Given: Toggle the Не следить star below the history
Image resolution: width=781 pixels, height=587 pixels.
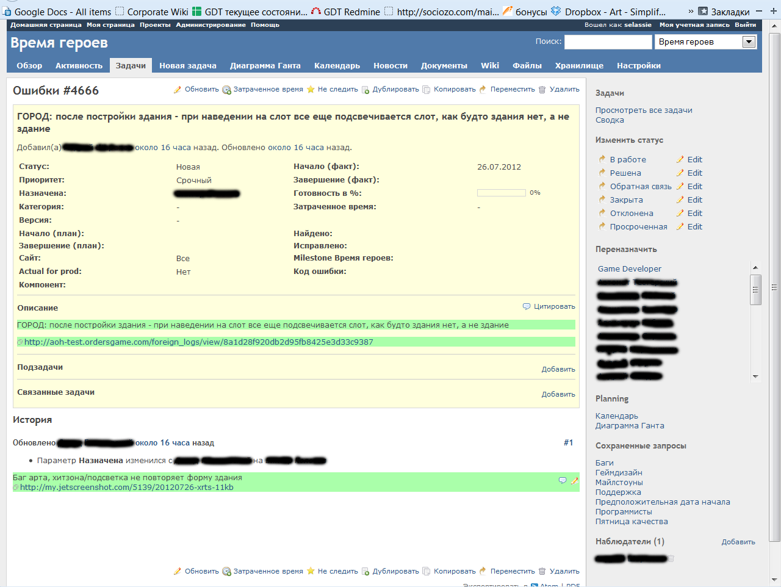Looking at the screenshot, I should 311,572.
